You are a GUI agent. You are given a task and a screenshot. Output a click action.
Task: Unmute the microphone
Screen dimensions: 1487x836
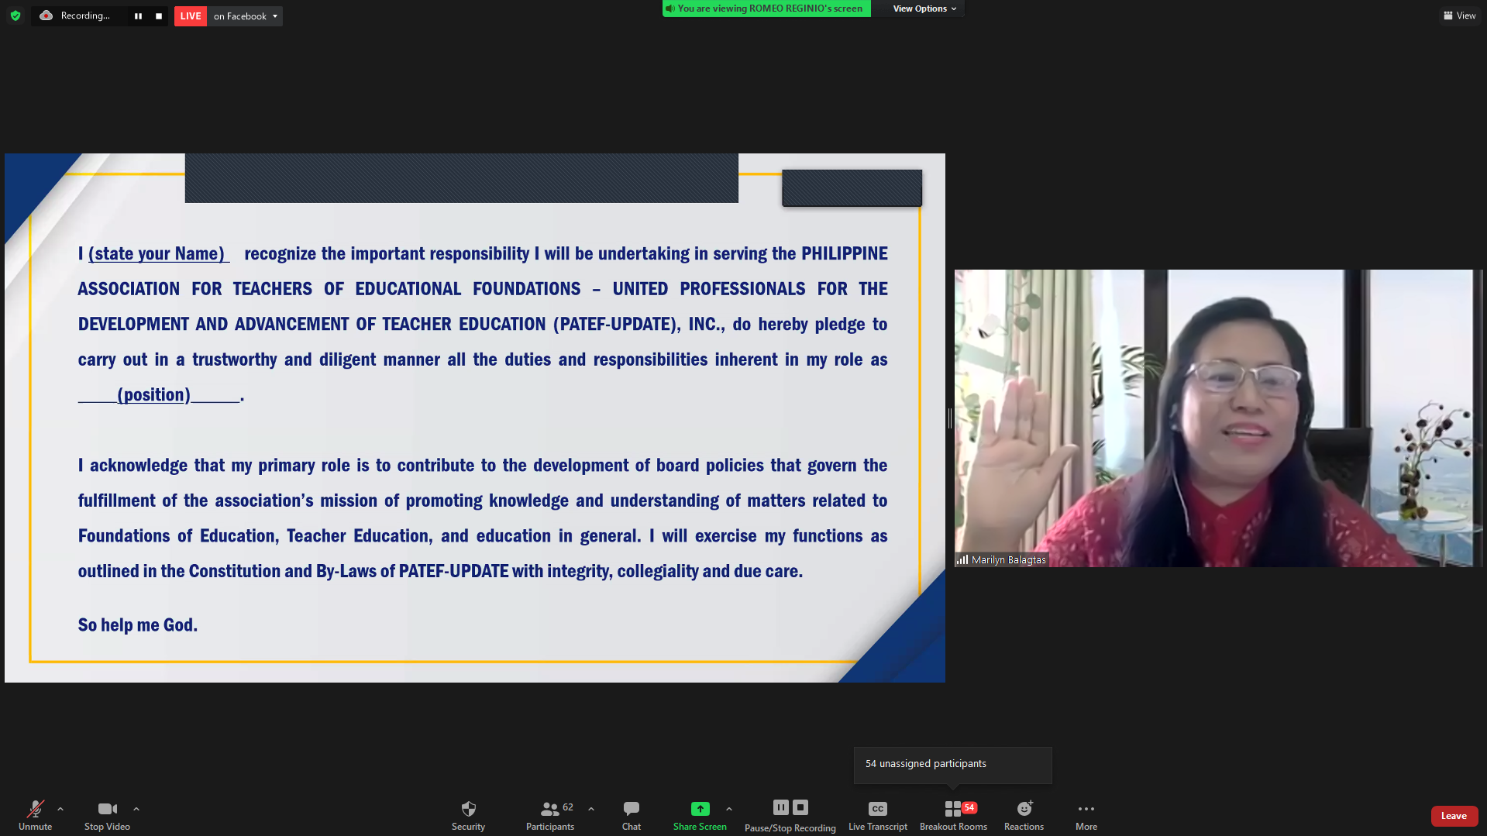click(x=35, y=809)
